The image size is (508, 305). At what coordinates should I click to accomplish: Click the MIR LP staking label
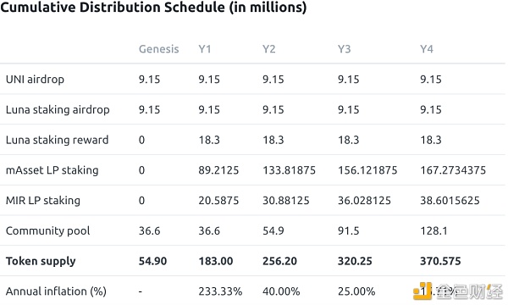click(43, 201)
